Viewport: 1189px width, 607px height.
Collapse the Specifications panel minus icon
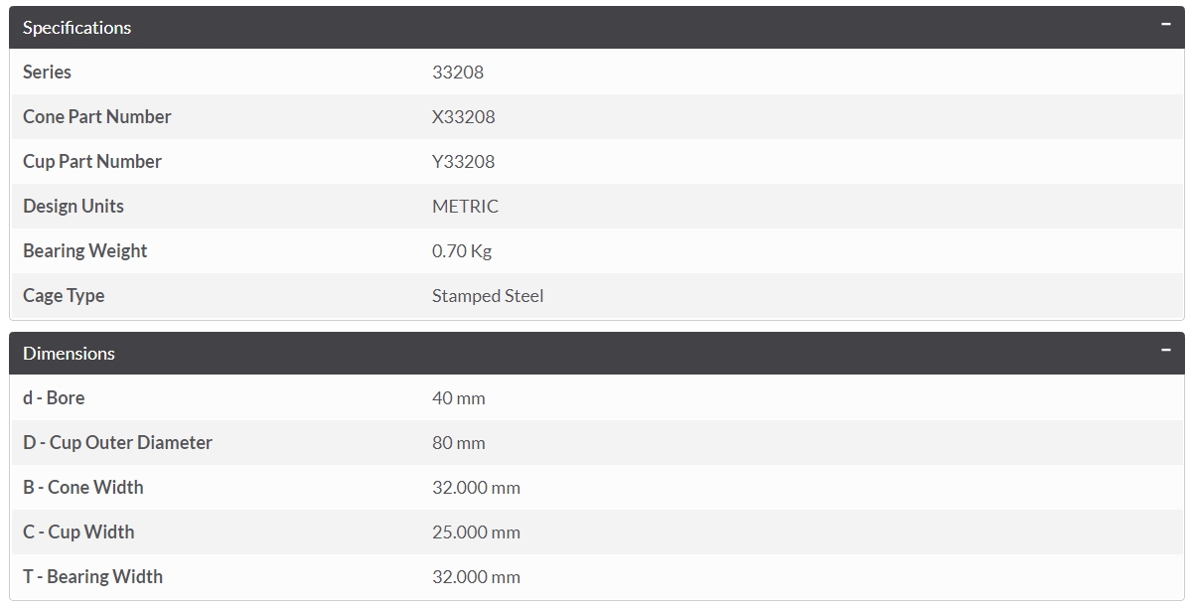(1166, 25)
